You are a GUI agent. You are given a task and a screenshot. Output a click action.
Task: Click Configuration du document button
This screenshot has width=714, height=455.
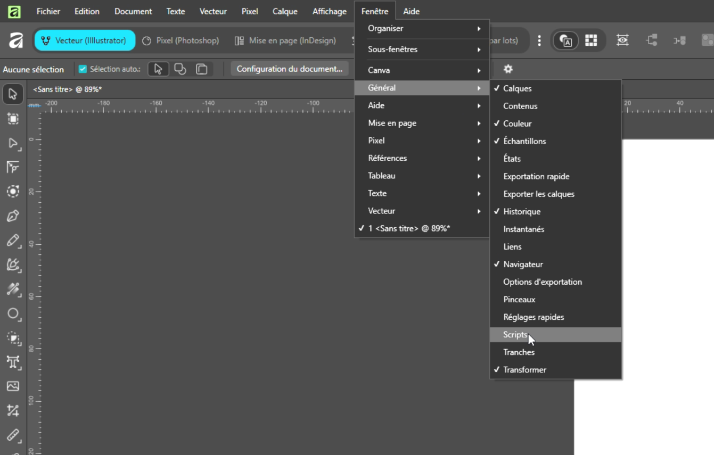pyautogui.click(x=290, y=69)
